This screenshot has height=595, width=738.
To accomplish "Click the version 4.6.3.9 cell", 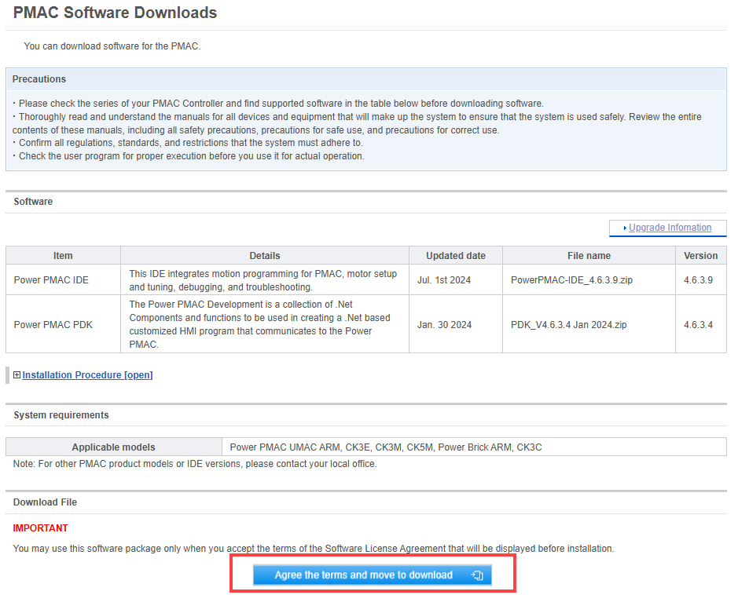I will pyautogui.click(x=701, y=280).
